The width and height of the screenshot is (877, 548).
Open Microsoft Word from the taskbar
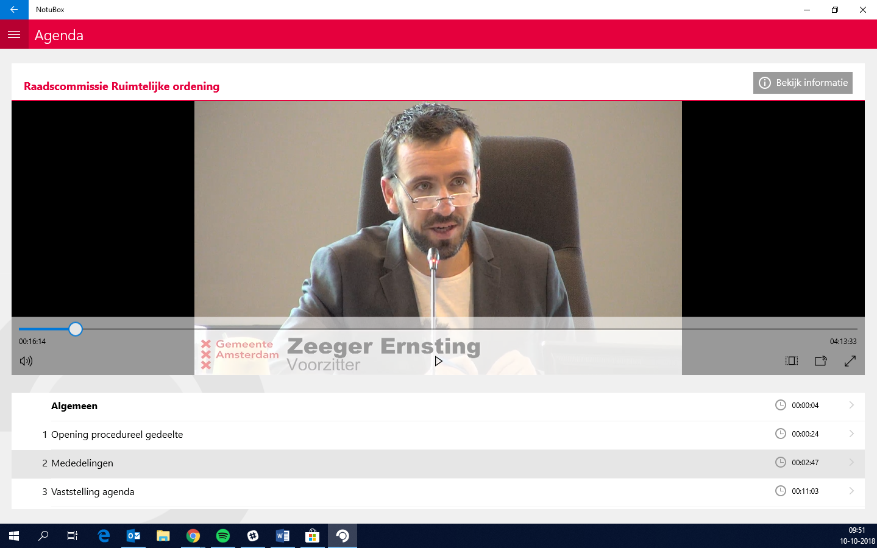tap(283, 536)
